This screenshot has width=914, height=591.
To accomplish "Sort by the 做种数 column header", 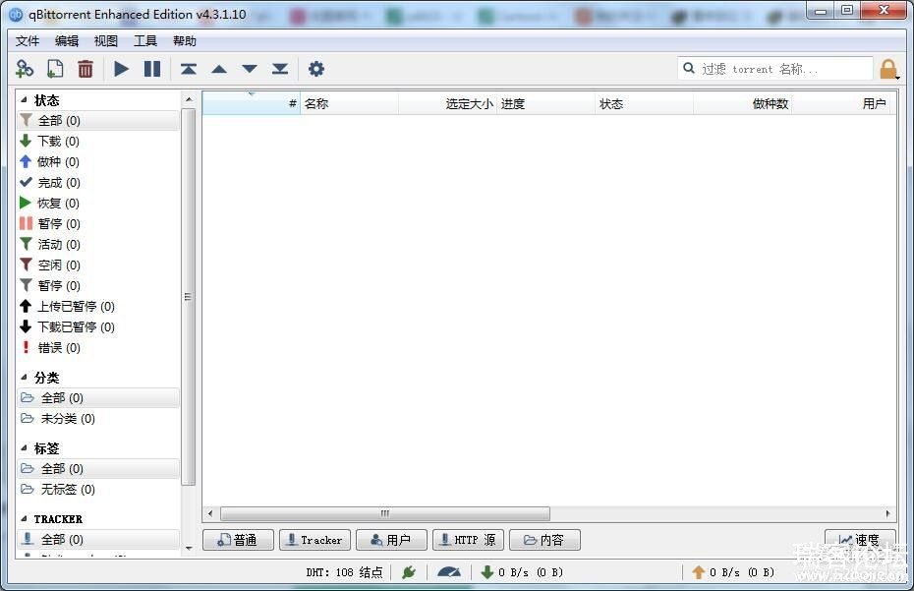I will coord(742,103).
